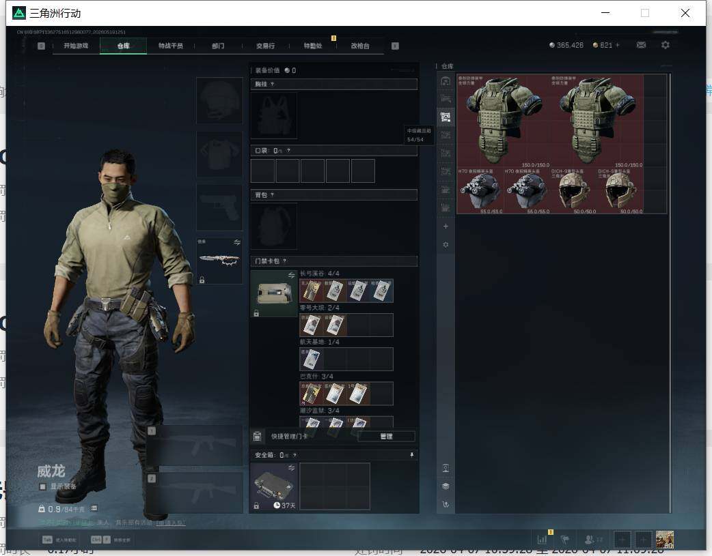Screen dimensions: 712x556
Task: Select the empty body armor slot
Action: tap(219, 154)
